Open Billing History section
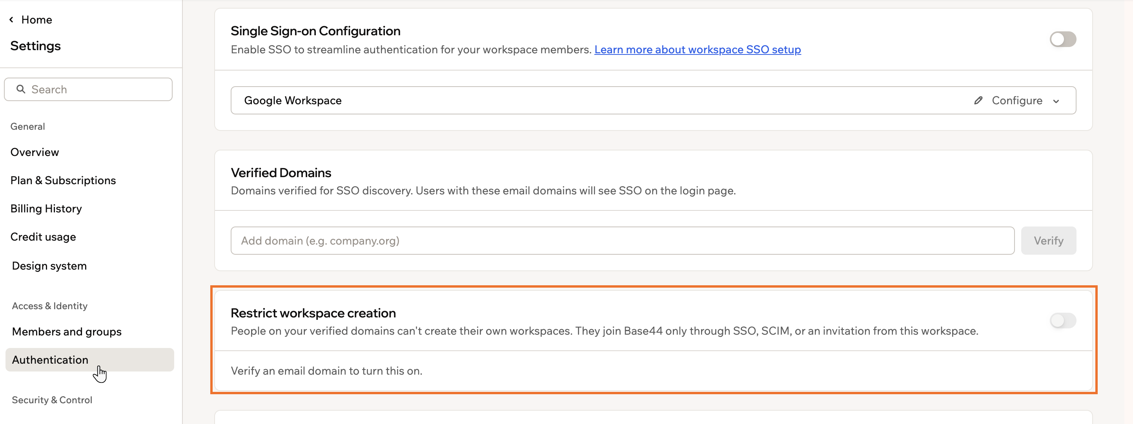 tap(46, 208)
